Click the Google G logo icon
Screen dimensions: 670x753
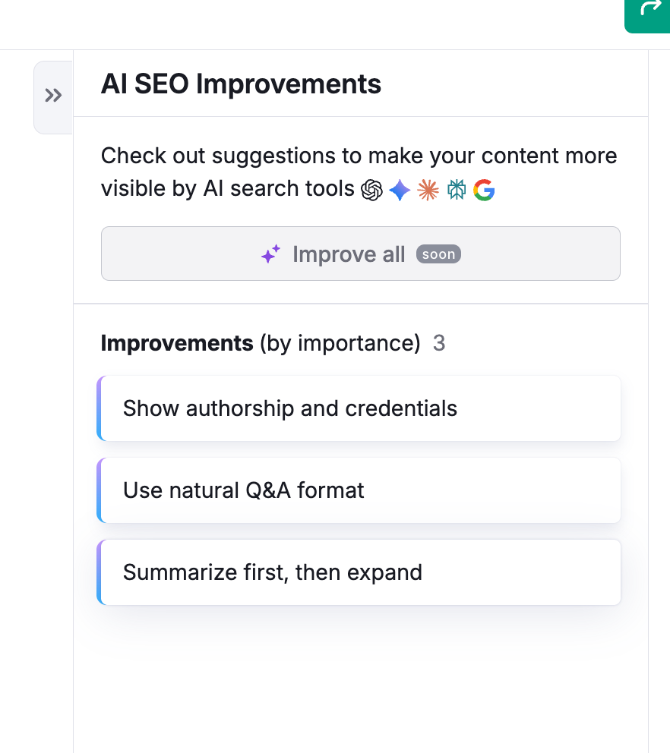484,190
